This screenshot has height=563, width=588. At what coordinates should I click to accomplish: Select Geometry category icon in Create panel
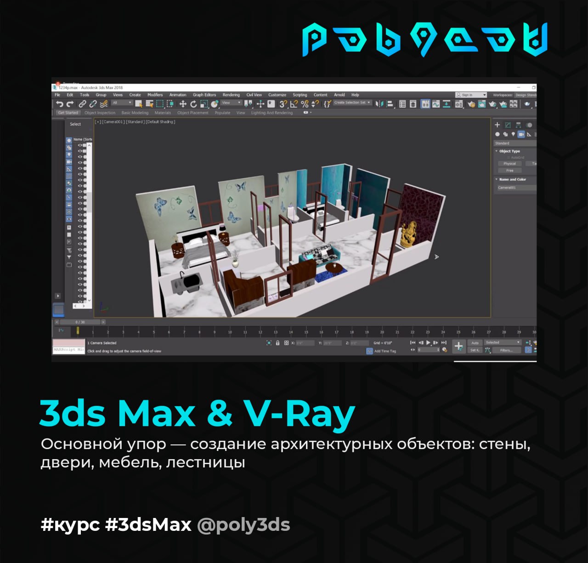(497, 134)
